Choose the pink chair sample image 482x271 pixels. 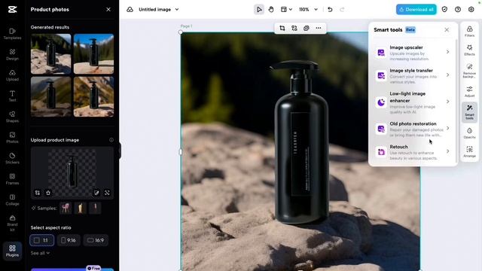66,208
